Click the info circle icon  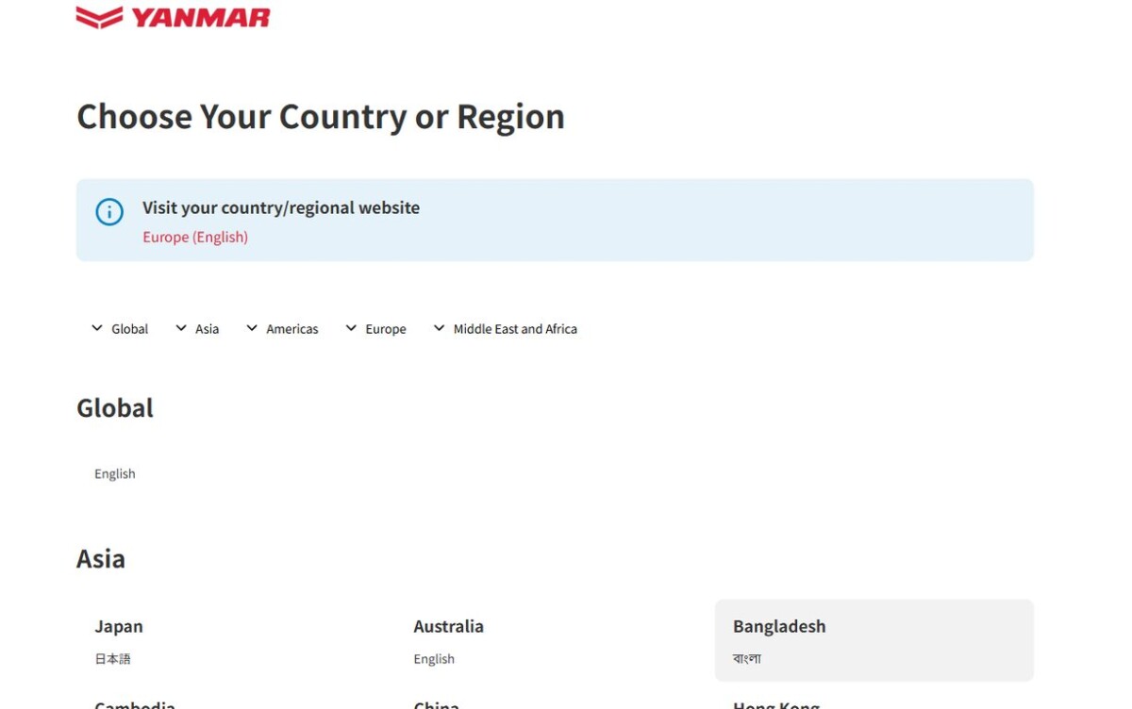pyautogui.click(x=109, y=212)
